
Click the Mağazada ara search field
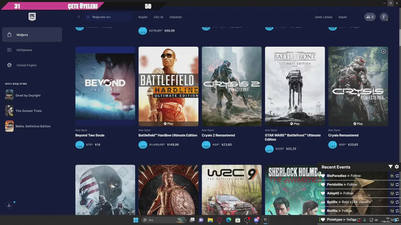click(108, 17)
